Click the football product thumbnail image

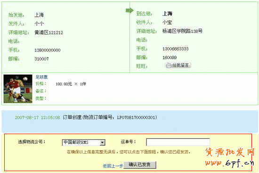18,89
